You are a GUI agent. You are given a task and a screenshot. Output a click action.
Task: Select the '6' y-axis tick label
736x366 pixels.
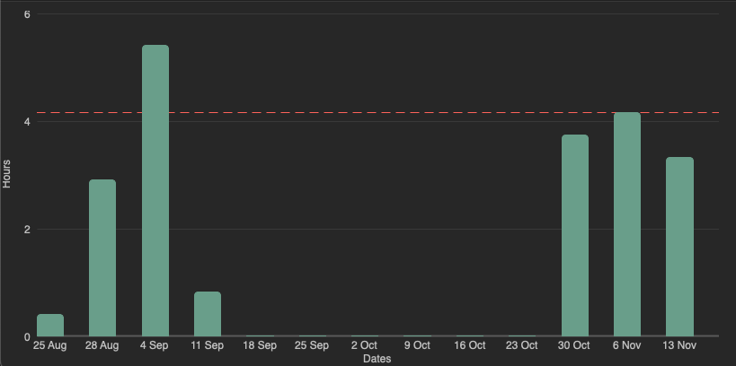tap(27, 14)
